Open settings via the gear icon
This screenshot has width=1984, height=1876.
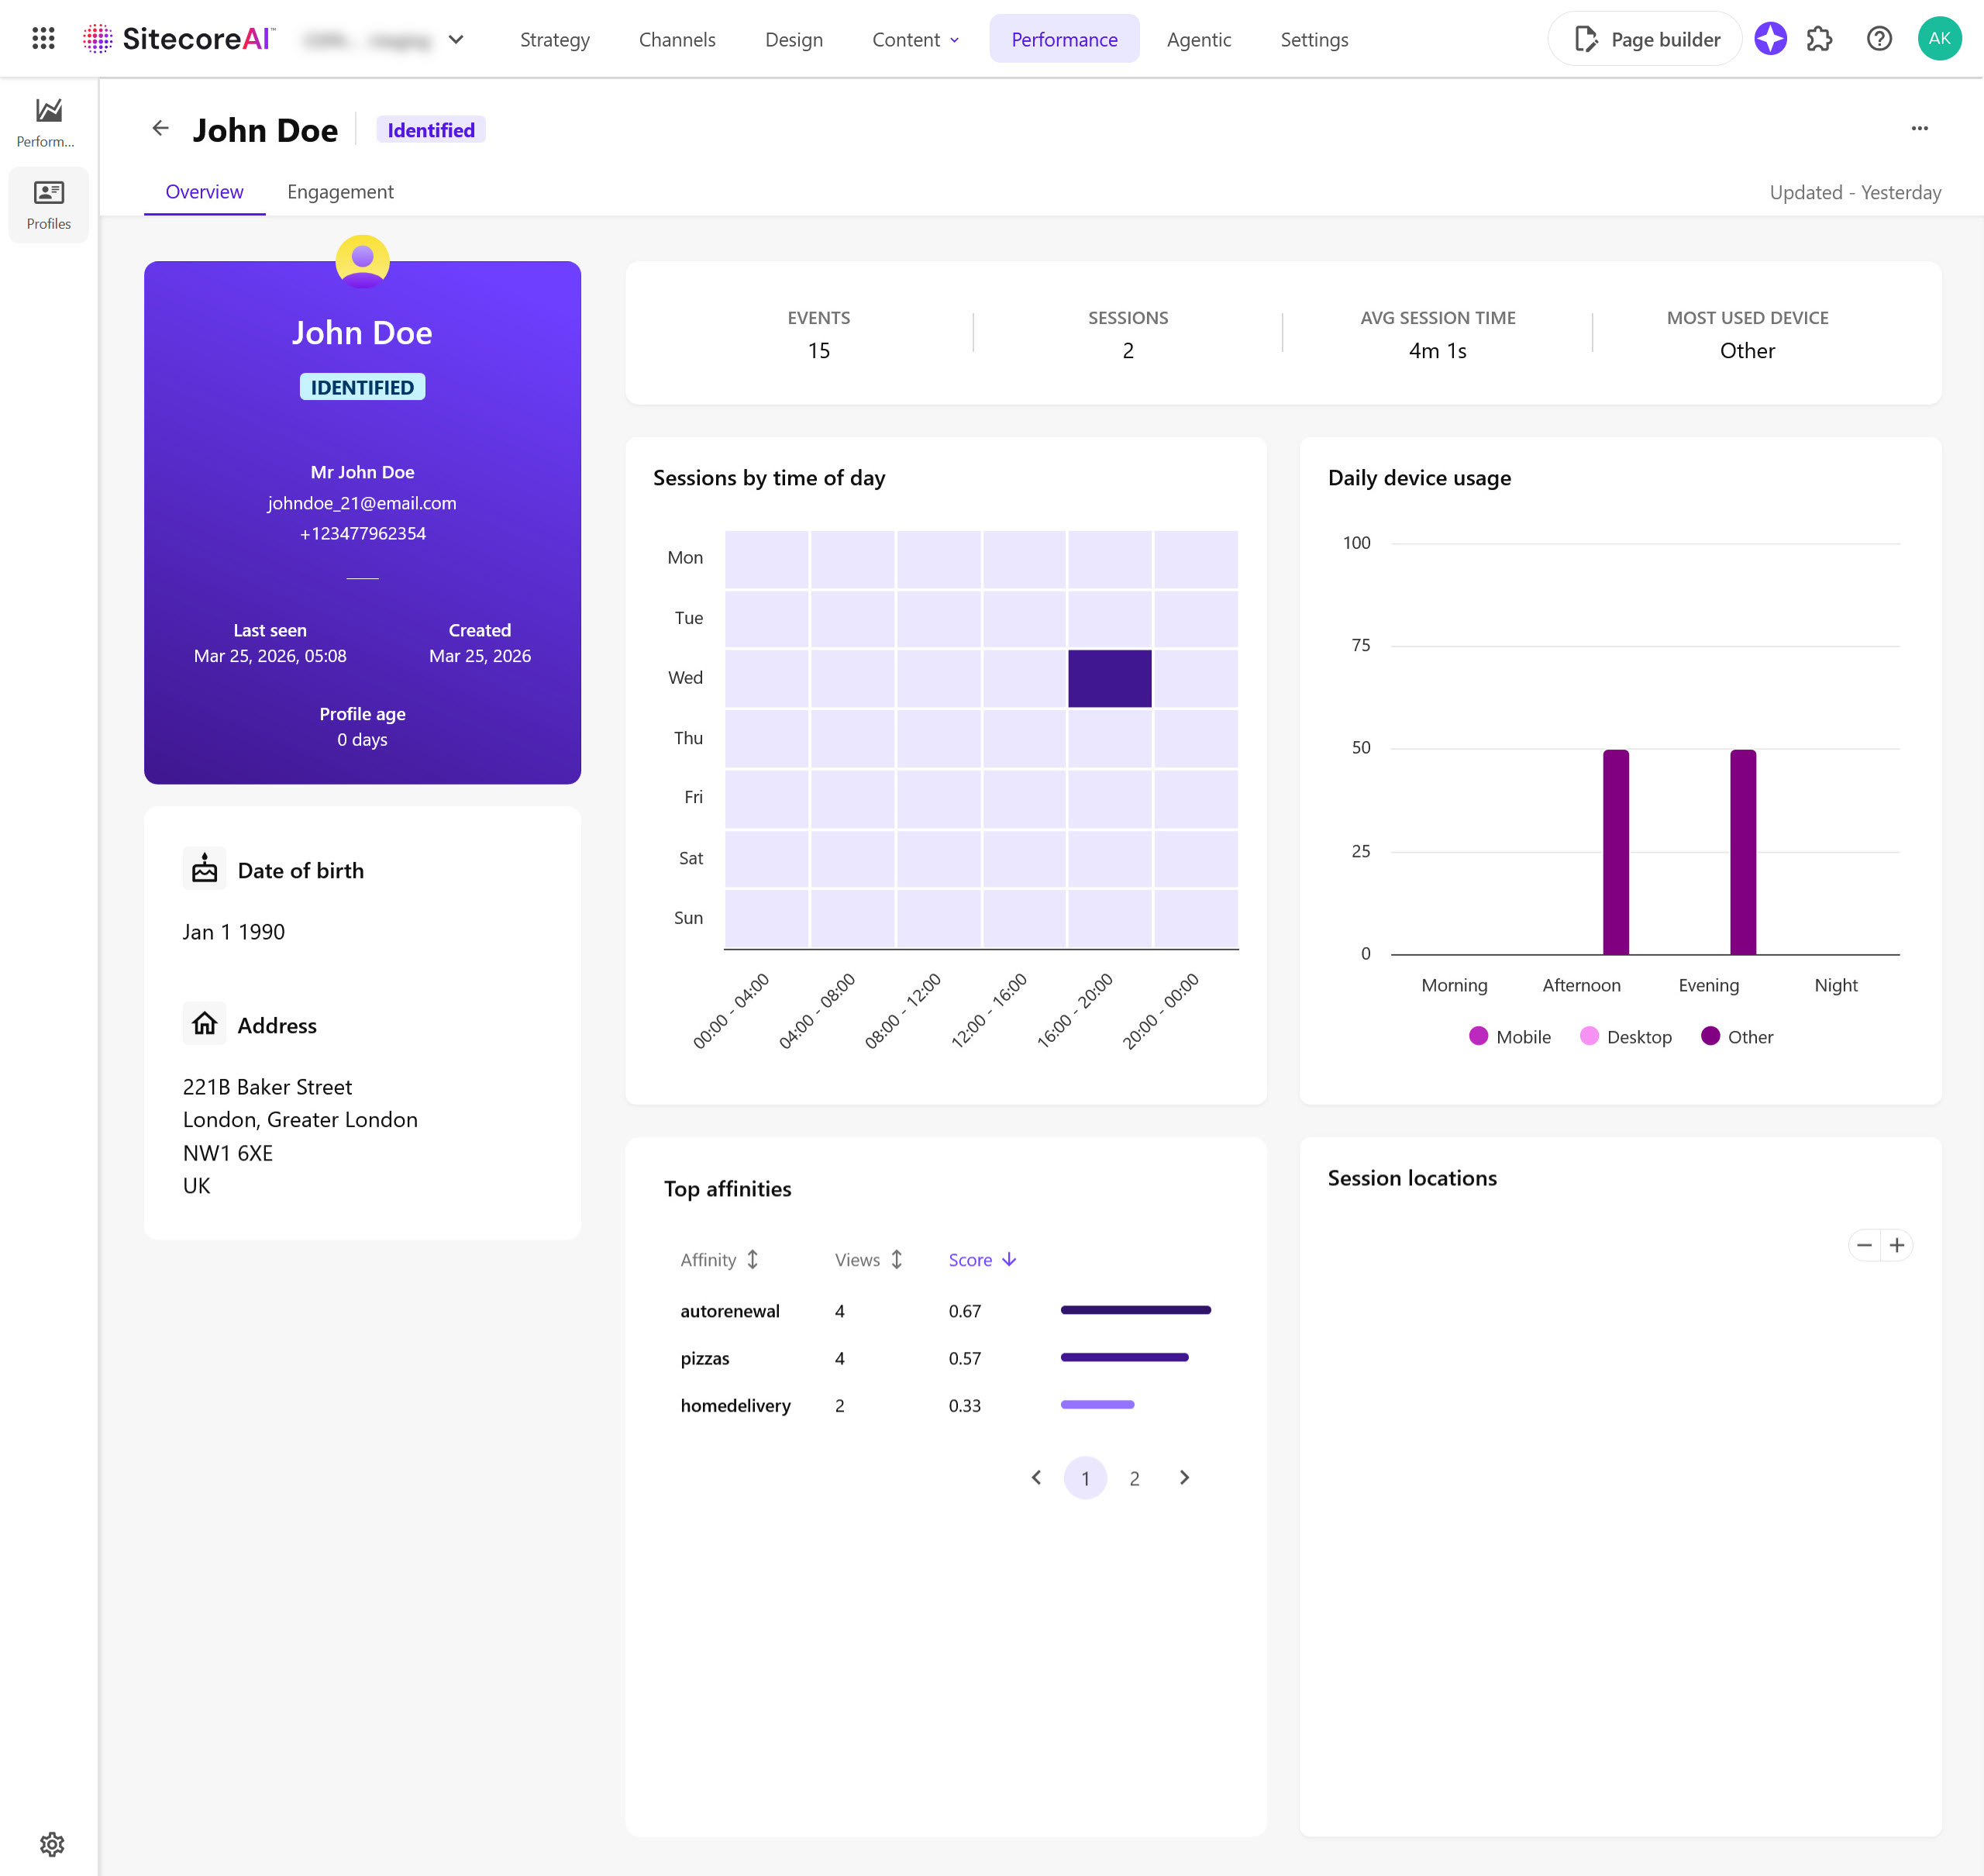[x=53, y=1844]
